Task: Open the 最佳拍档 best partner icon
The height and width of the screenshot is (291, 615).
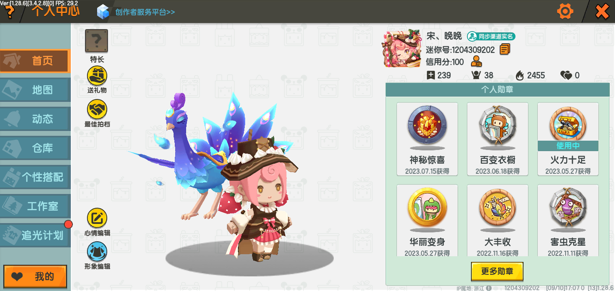Action: [x=97, y=110]
